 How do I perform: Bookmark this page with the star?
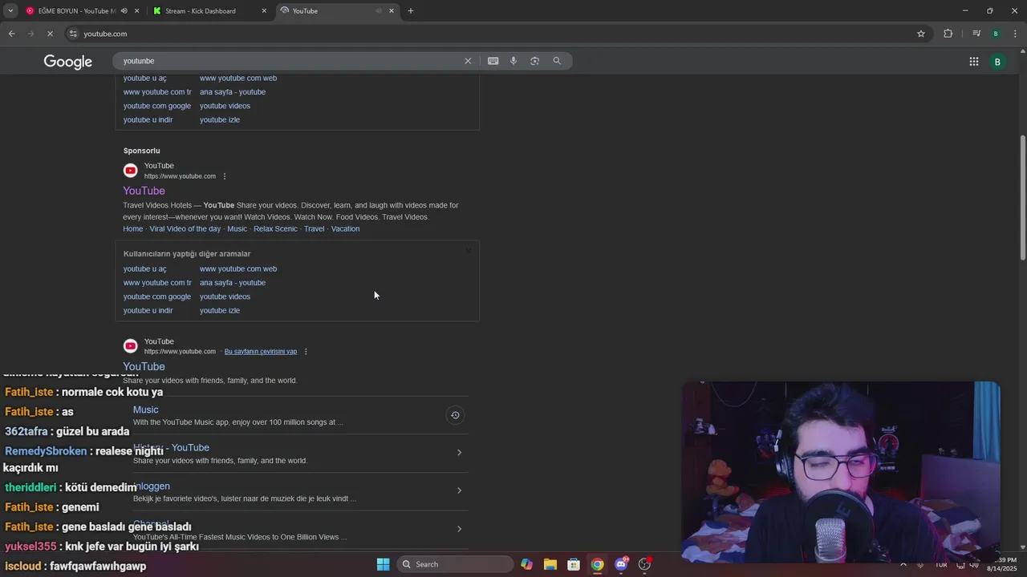pyautogui.click(x=921, y=34)
